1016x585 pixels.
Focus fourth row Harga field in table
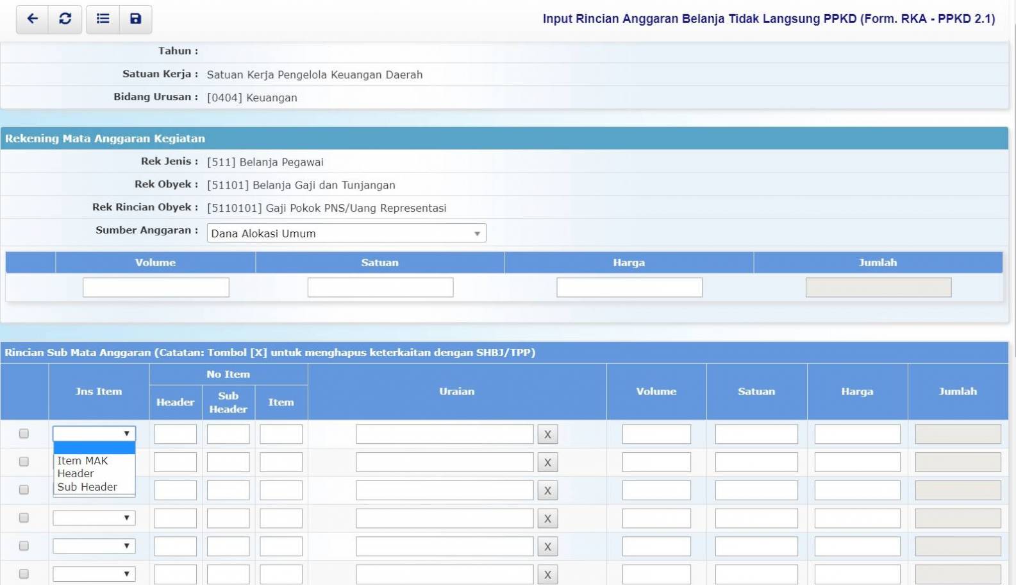(857, 518)
